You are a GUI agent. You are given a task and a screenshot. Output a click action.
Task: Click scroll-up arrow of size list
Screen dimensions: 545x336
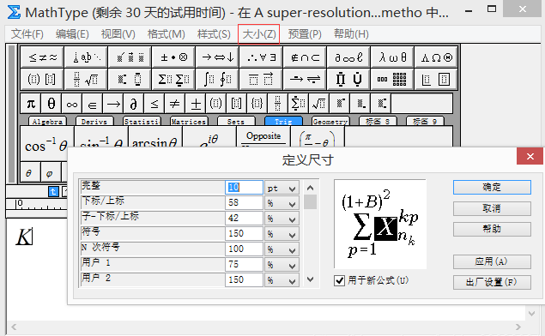point(310,188)
